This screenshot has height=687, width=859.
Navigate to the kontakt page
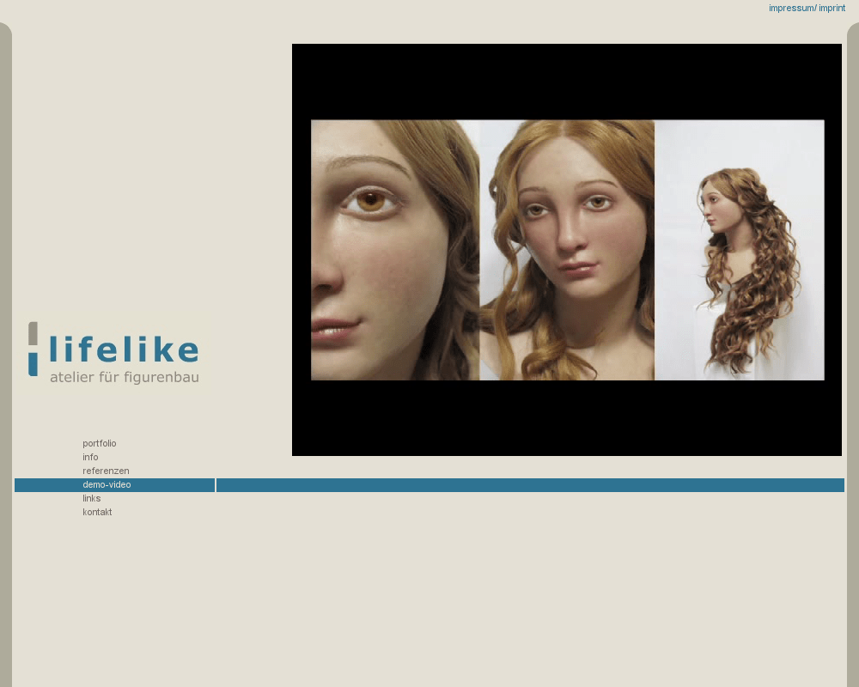click(x=97, y=513)
